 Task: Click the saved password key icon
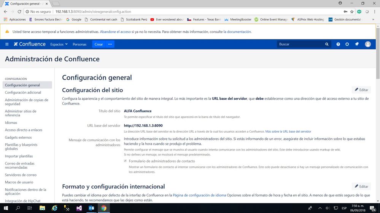(x=345, y=12)
